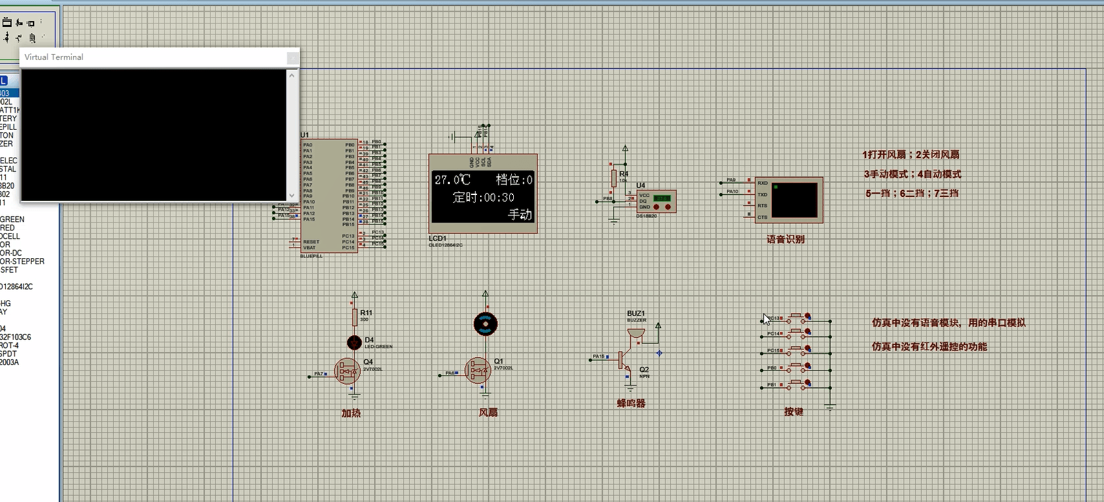Click the Q1 MOSFET transistor symbol
The width and height of the screenshot is (1104, 502).
pos(478,371)
